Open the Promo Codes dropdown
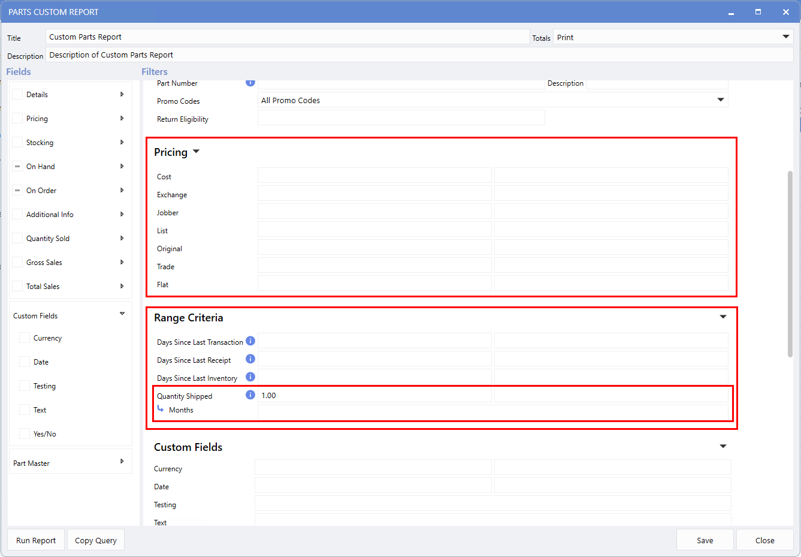Screen dimensions: 801x557 click(720, 100)
